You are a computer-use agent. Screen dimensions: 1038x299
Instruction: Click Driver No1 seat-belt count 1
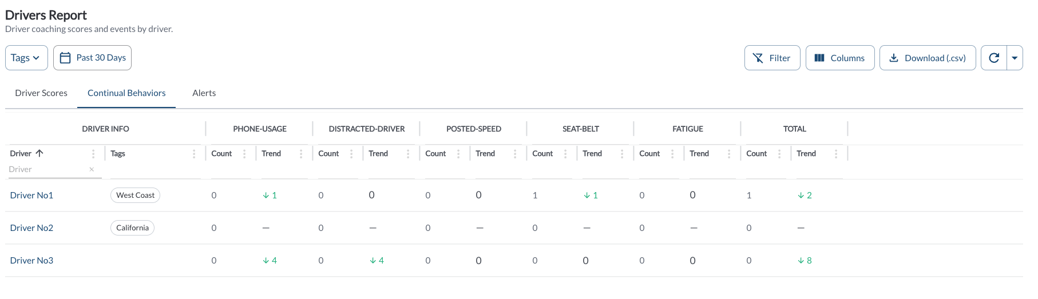click(535, 195)
